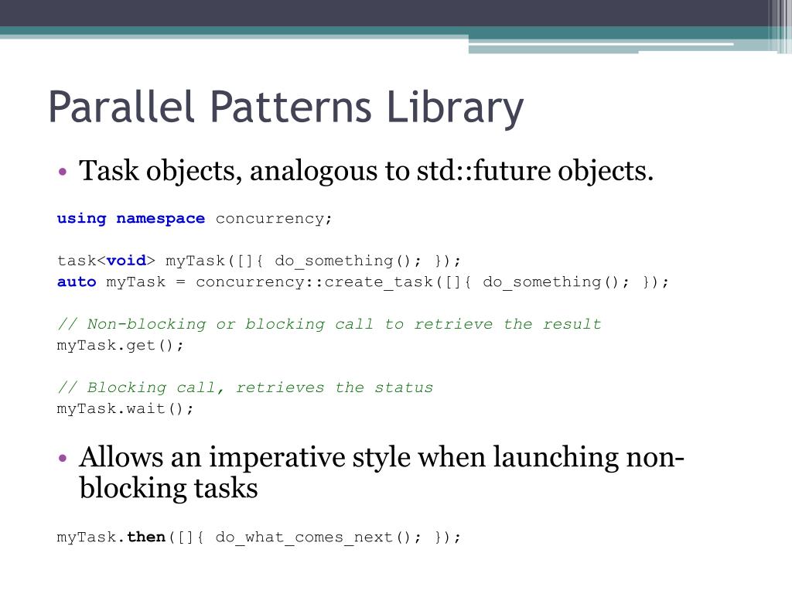Click the comment "// Non-blocking or blocking call to retrieve the result"
The height and width of the screenshot is (594, 792).
click(x=329, y=324)
